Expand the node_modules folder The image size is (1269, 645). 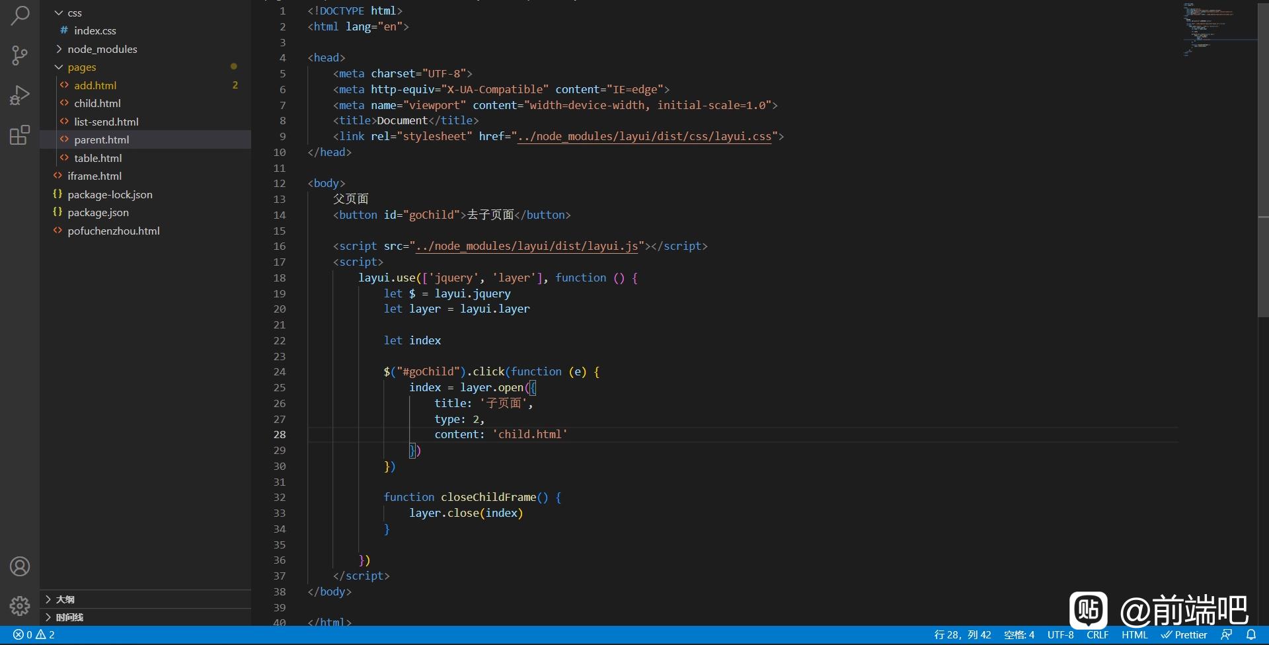click(145, 49)
